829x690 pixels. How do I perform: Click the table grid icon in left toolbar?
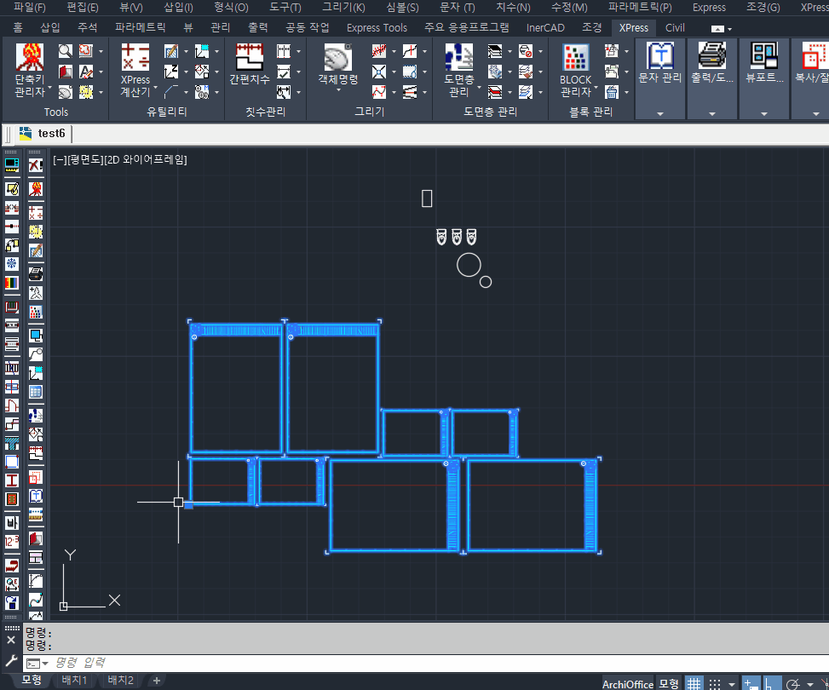coord(36,392)
